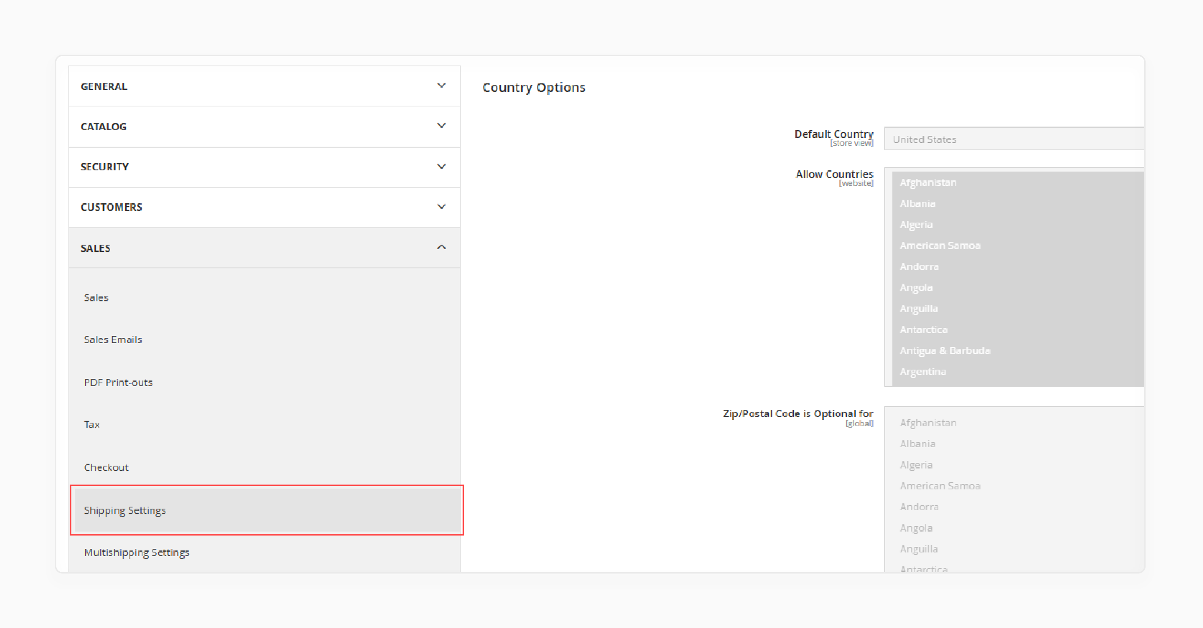Viewport: 1203px width, 628px height.
Task: Expand the SECURITY section chevron
Action: click(441, 166)
